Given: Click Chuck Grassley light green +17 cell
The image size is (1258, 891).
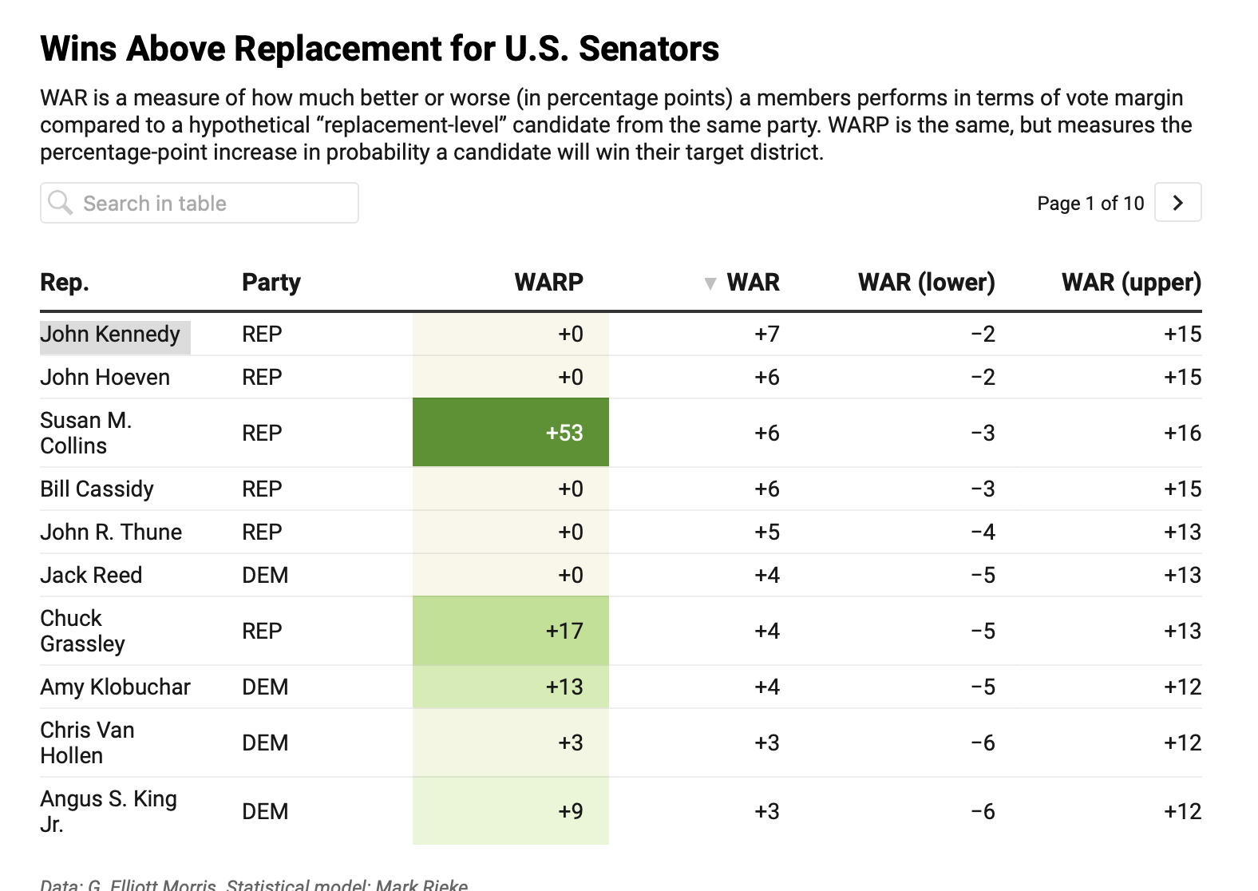Looking at the screenshot, I should [x=511, y=631].
